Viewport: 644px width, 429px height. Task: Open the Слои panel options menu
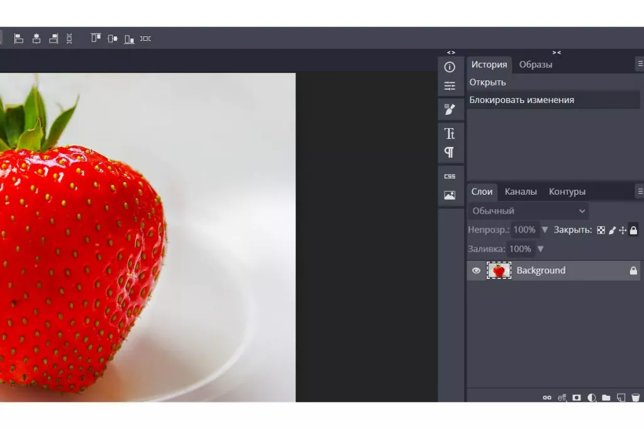(x=640, y=191)
